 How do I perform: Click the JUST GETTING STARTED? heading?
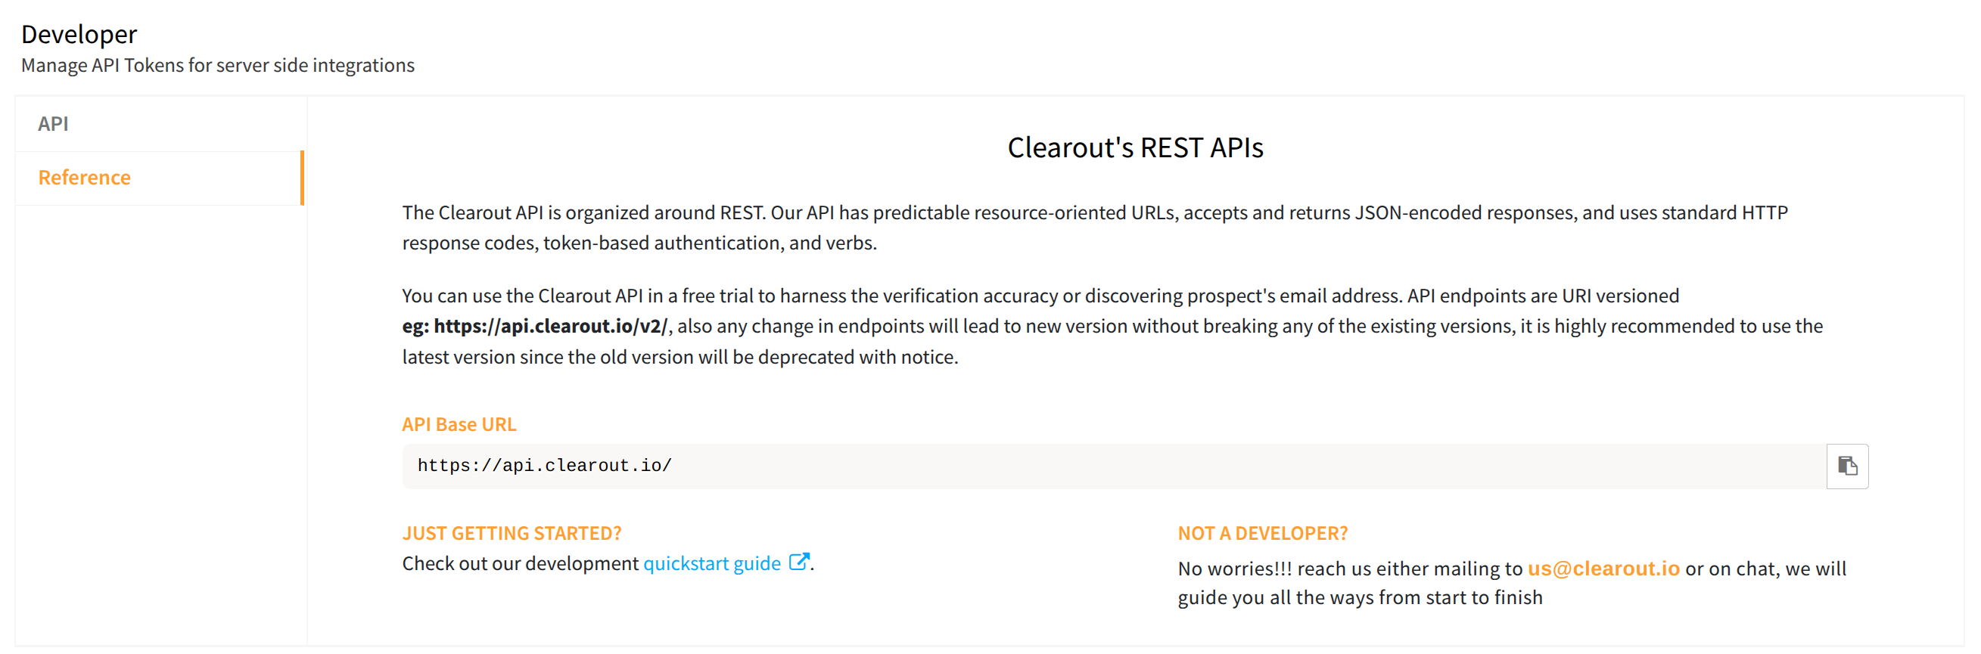[512, 533]
